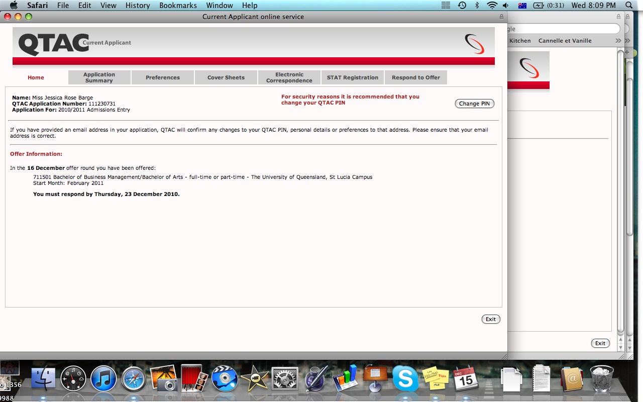Open the Wi-Fi status menu
The height and width of the screenshot is (402, 643).
492,6
